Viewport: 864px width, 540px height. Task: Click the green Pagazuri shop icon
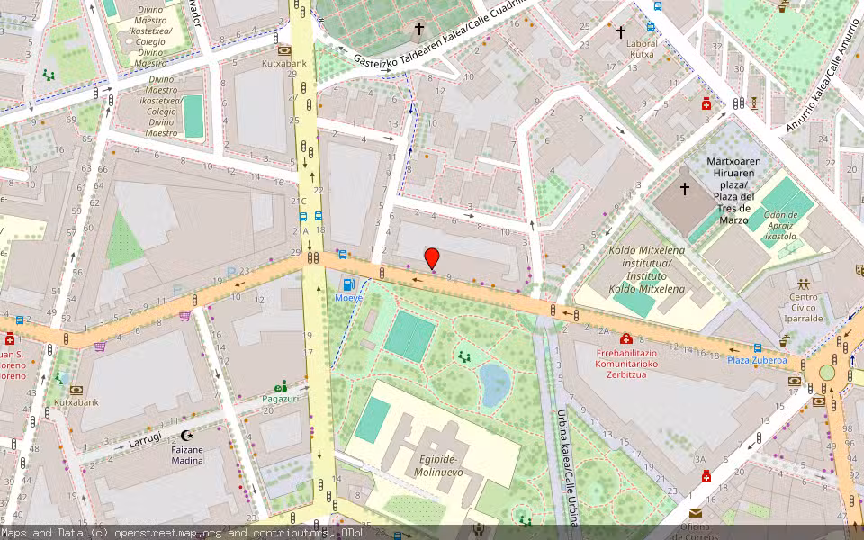click(281, 386)
